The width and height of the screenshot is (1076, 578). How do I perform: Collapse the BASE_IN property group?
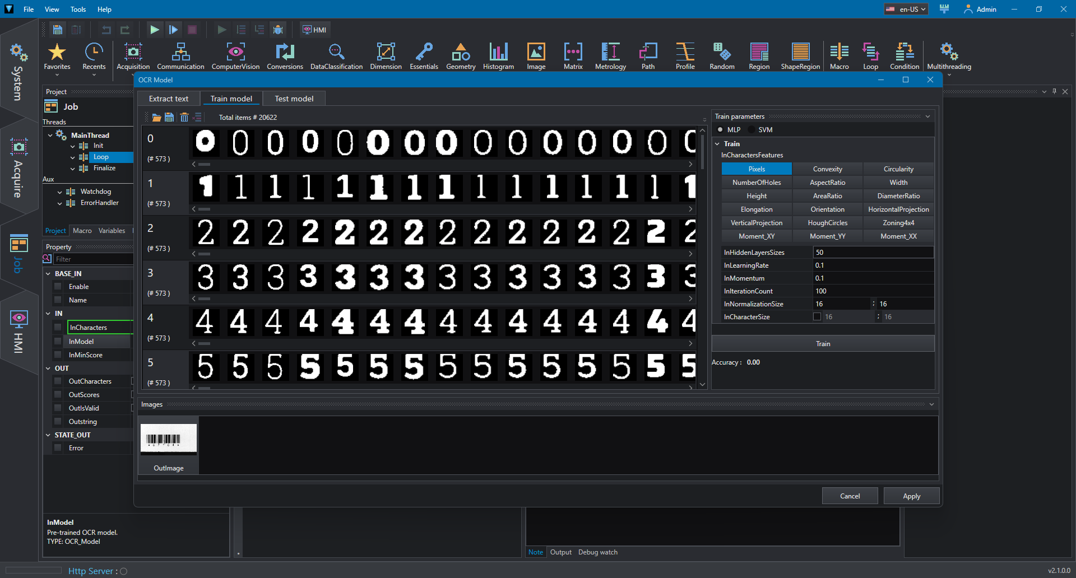tap(48, 274)
